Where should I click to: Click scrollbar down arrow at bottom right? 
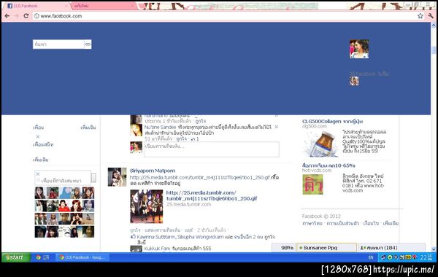coord(434,249)
